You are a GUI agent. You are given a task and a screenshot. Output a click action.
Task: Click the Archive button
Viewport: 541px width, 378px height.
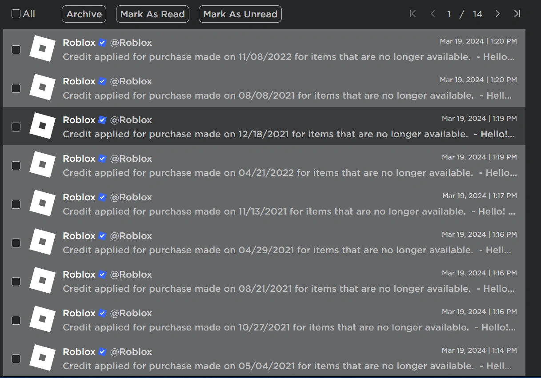click(84, 14)
